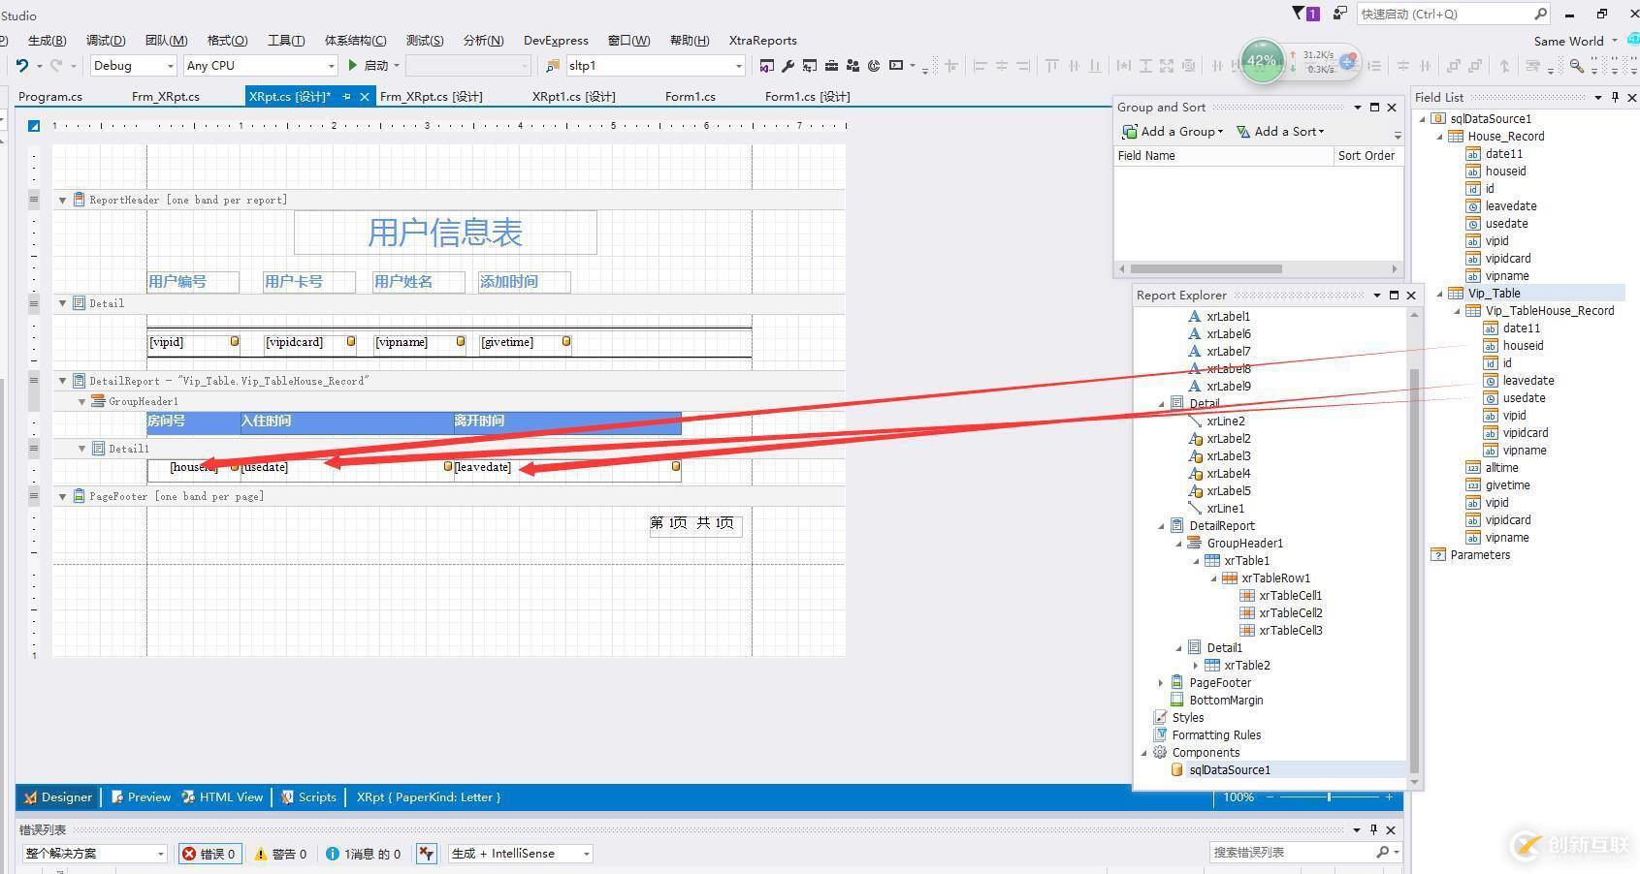
Task: Click the Styles node icon
Action: click(1159, 717)
